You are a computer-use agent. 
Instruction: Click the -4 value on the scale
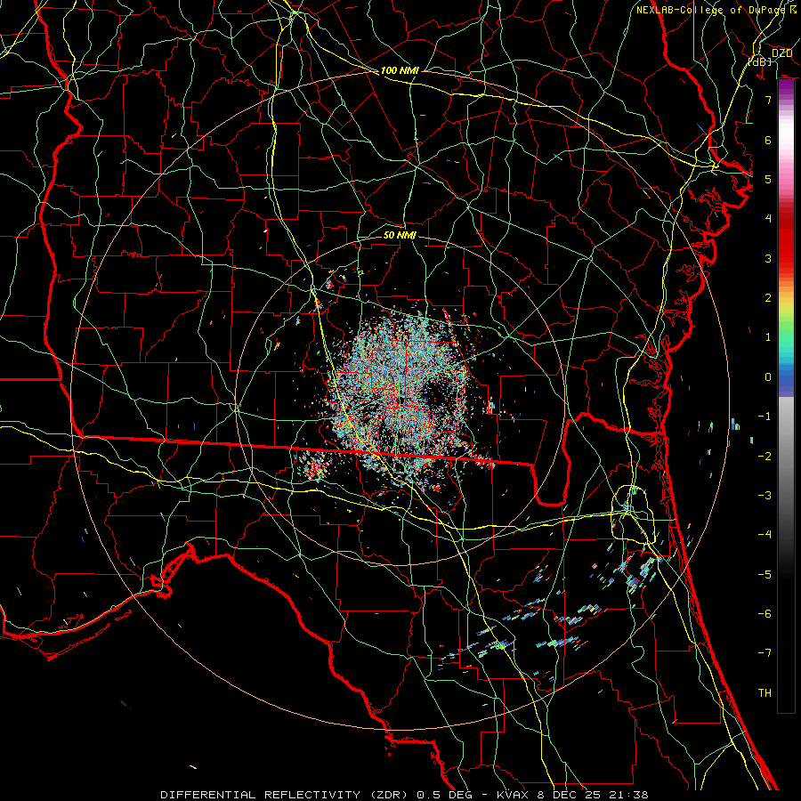click(765, 535)
